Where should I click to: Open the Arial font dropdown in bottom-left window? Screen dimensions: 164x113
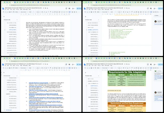(31, 68)
